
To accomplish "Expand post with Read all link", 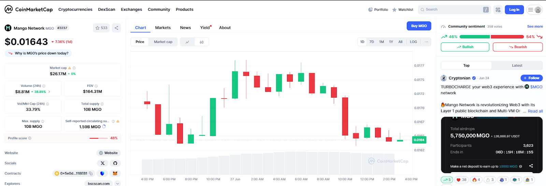I will tap(535, 111).
